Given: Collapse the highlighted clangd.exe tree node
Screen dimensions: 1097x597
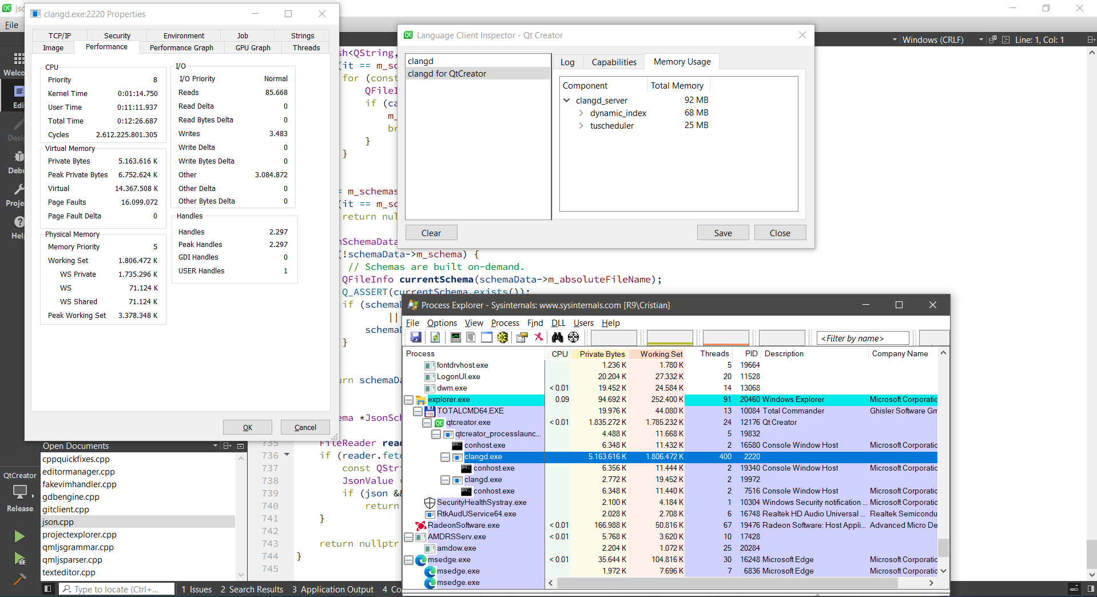Looking at the screenshot, I should click(x=446, y=457).
